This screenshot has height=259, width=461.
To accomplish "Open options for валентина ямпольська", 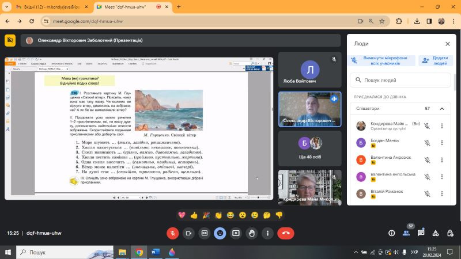I will 442,177.
